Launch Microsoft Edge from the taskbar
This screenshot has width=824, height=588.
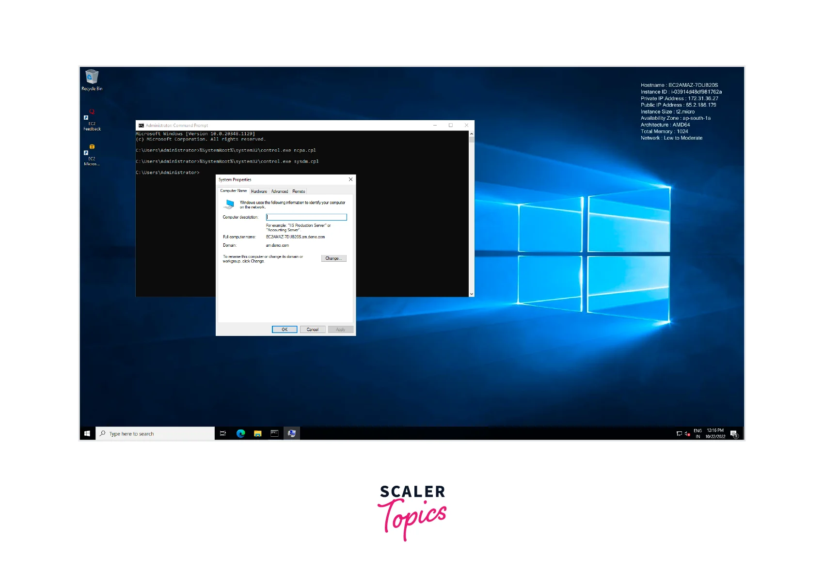tap(240, 433)
